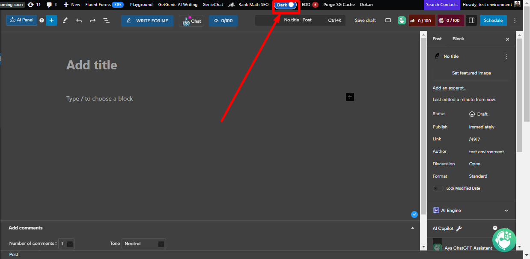The height and width of the screenshot is (259, 530).
Task: Open the New content menu
Action: click(x=71, y=5)
